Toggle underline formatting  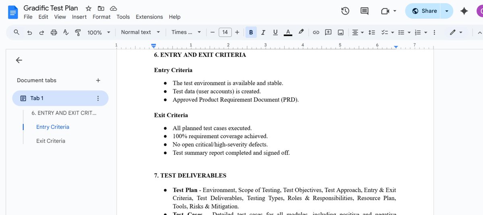coord(275,32)
